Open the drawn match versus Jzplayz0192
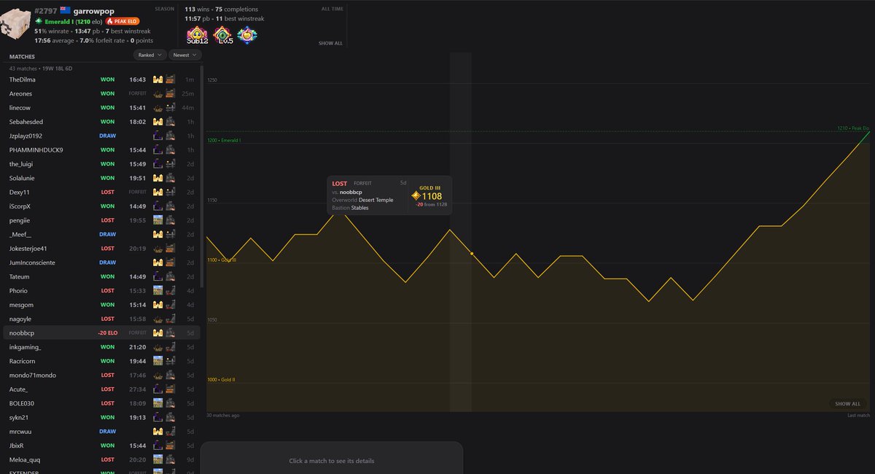This screenshot has width=875, height=474. point(101,136)
